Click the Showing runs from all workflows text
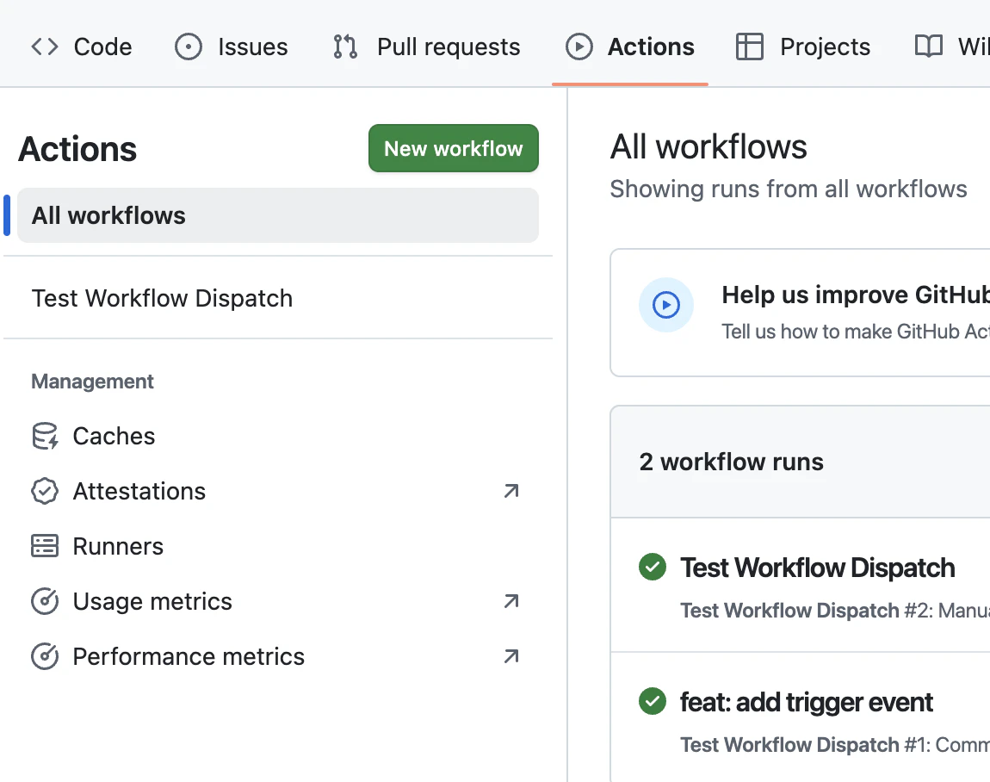Screen dimensions: 990x782 pyautogui.click(x=789, y=189)
